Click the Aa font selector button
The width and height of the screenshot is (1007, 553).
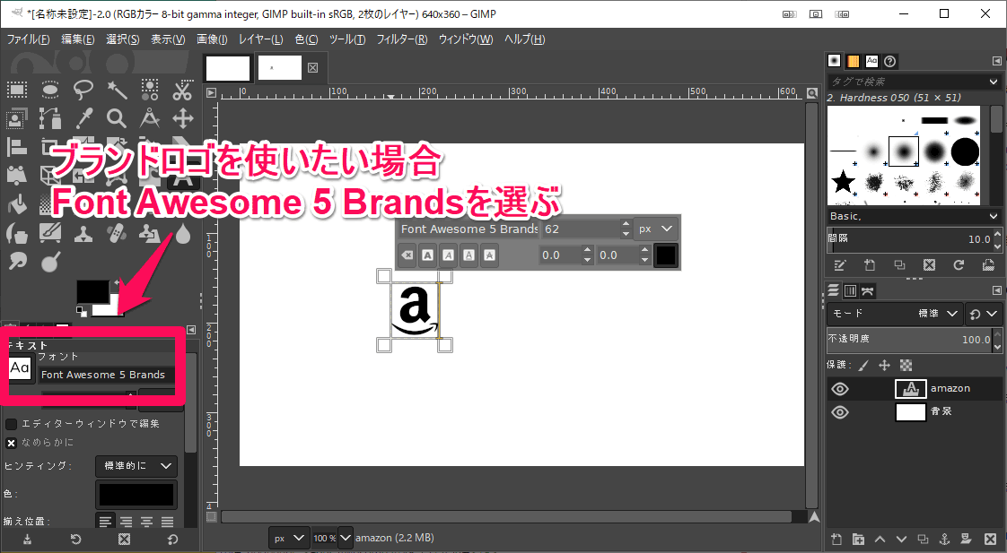tap(20, 368)
